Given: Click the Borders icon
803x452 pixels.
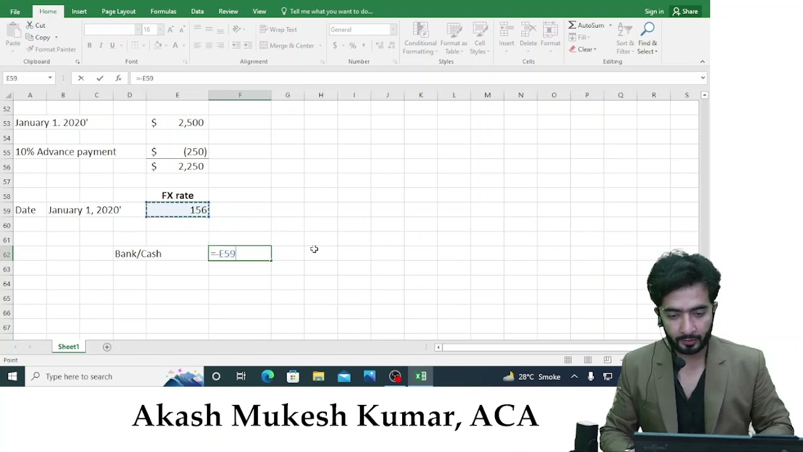Looking at the screenshot, I should click(134, 45).
